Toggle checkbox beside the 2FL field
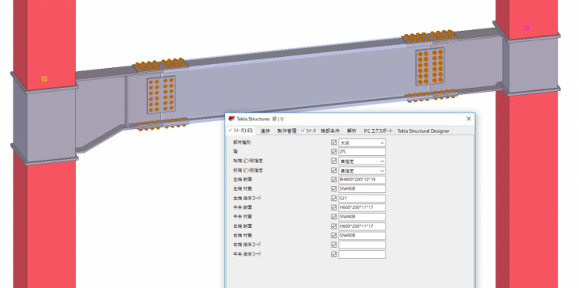This screenshot has height=288, width=579. (x=334, y=152)
